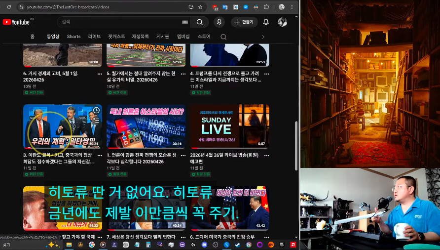Open the 스토어 tab
The width and height of the screenshot is (440, 250).
pos(204,36)
